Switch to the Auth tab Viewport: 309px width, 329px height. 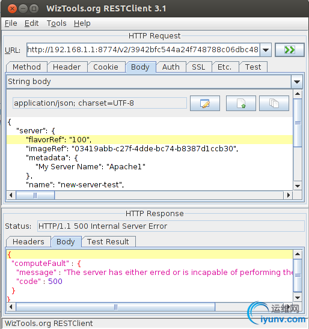tap(171, 67)
